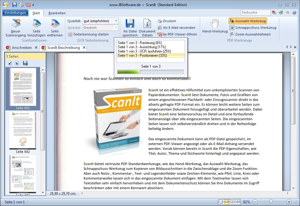The height and width of the screenshot is (206, 300).
Task: Click into the Textsuche search field
Action: [256, 12]
